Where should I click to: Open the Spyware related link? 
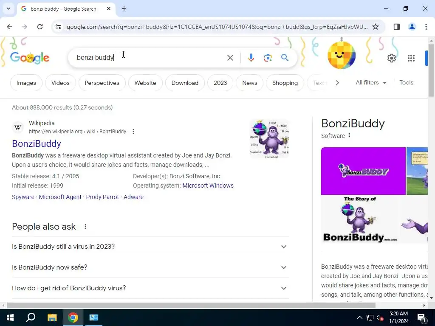click(x=23, y=197)
